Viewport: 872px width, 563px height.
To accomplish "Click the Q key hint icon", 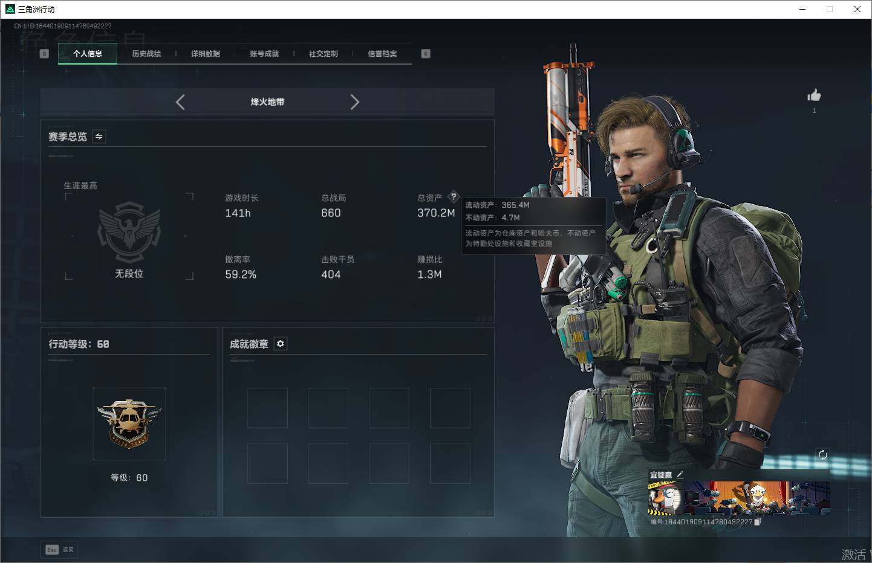I will pos(44,54).
